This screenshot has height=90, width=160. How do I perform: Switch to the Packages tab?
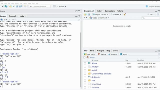click(x=100, y=51)
